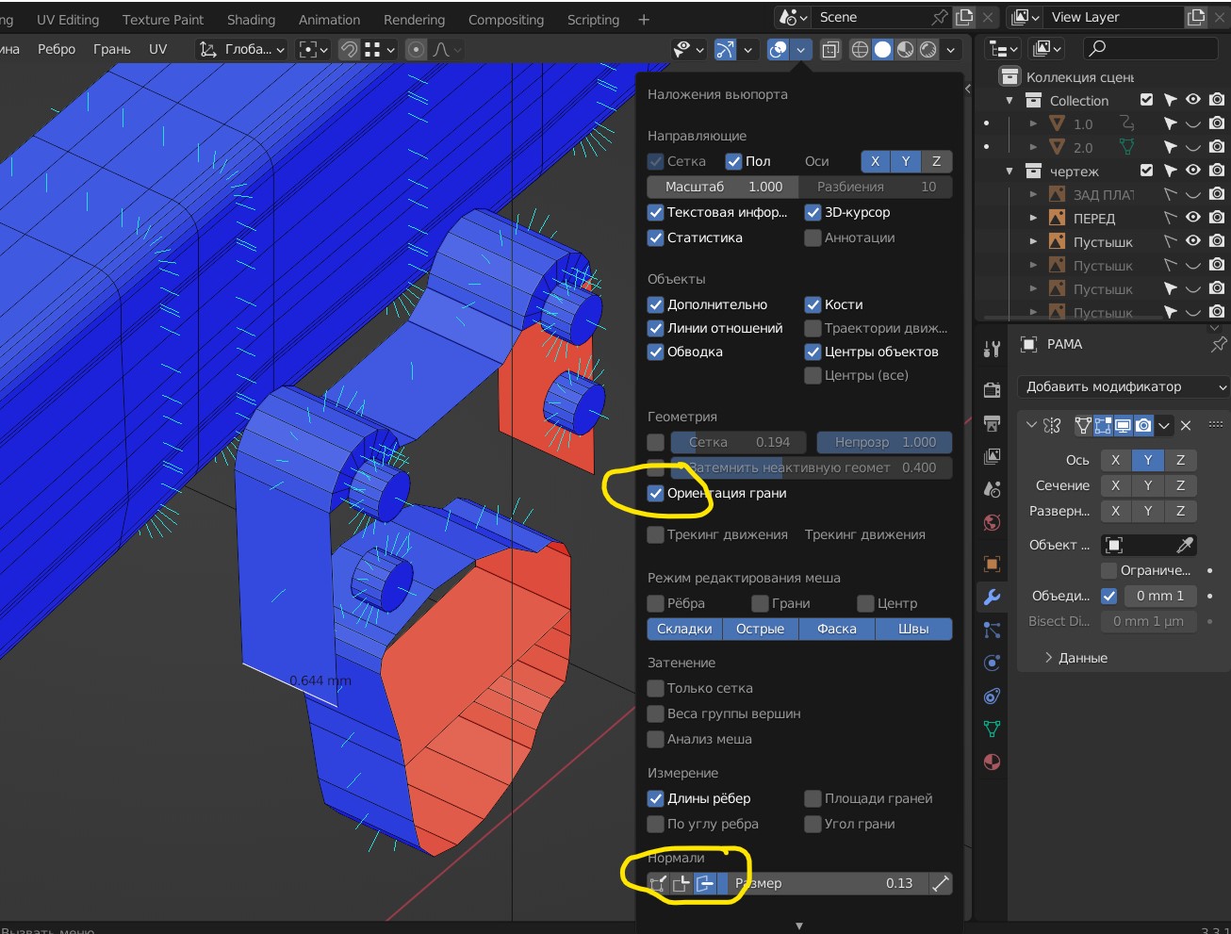The height and width of the screenshot is (934, 1231).
Task: Switch to Shading workspace tab
Action: click(x=251, y=20)
